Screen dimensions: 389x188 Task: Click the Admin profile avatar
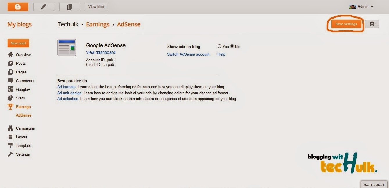353,7
